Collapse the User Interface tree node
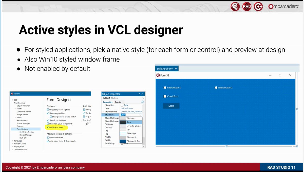 coord(12,103)
